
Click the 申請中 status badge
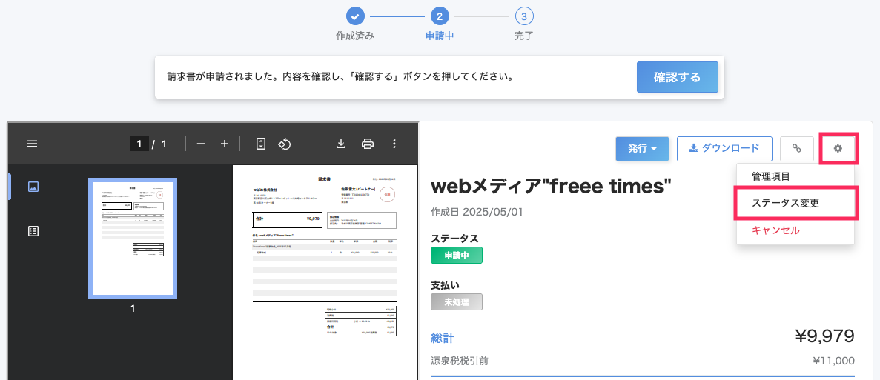[456, 255]
